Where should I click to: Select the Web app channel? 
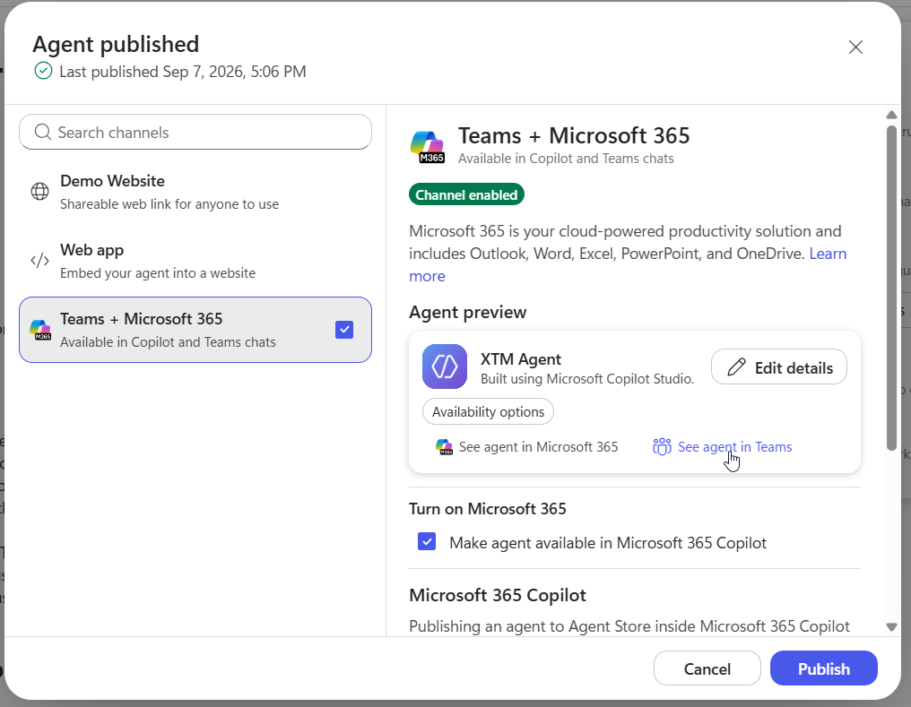[x=195, y=261]
